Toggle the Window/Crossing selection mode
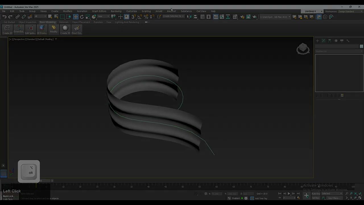The height and width of the screenshot is (205, 364). pos(69,17)
